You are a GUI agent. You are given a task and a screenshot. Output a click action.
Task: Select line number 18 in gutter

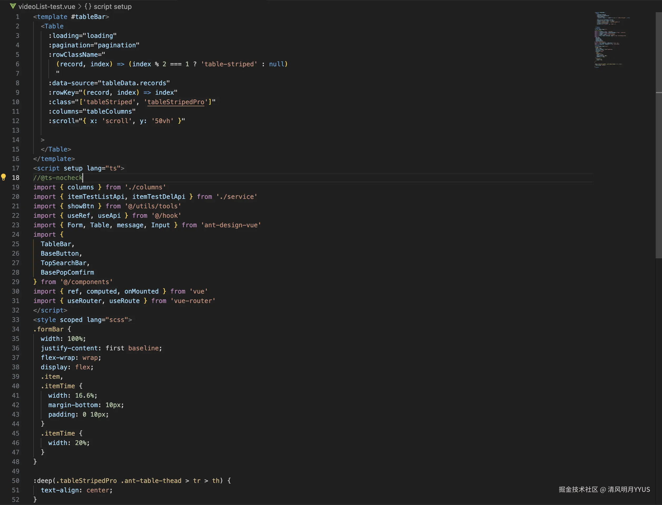pyautogui.click(x=16, y=178)
